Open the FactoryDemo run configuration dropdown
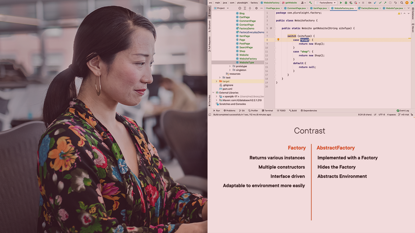Screen dimensions: 415x233 326,3
